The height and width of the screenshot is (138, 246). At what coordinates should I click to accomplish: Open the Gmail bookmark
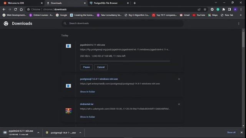pos(184,15)
